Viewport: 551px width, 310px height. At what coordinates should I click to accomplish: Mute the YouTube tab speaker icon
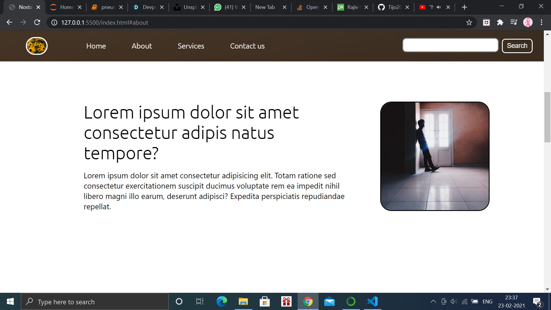tap(439, 7)
